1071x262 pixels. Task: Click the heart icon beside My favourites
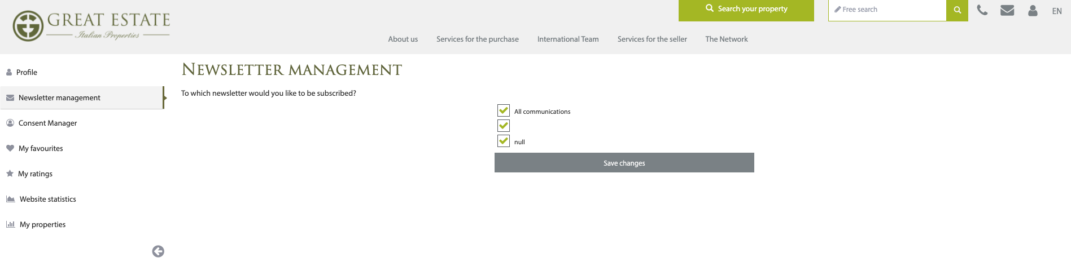click(10, 148)
